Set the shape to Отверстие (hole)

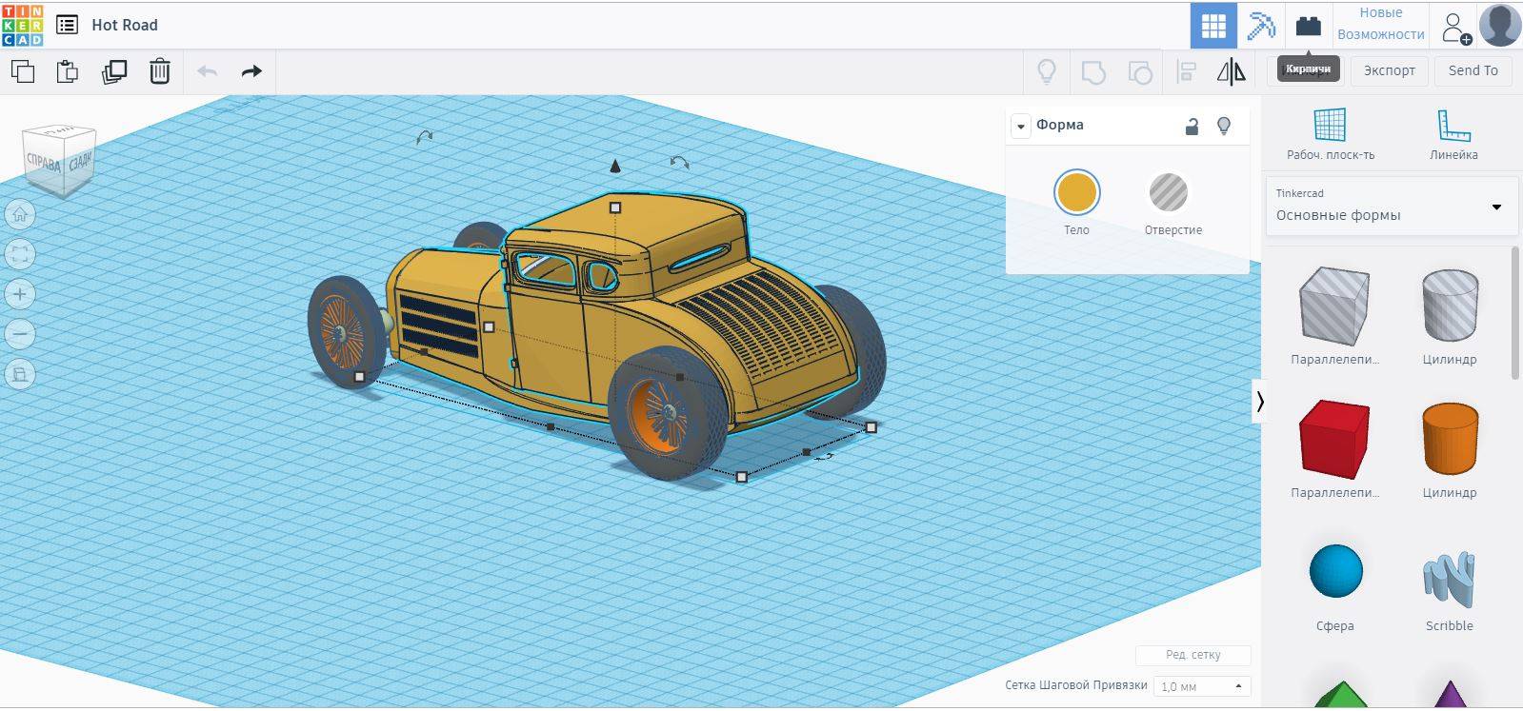point(1169,193)
